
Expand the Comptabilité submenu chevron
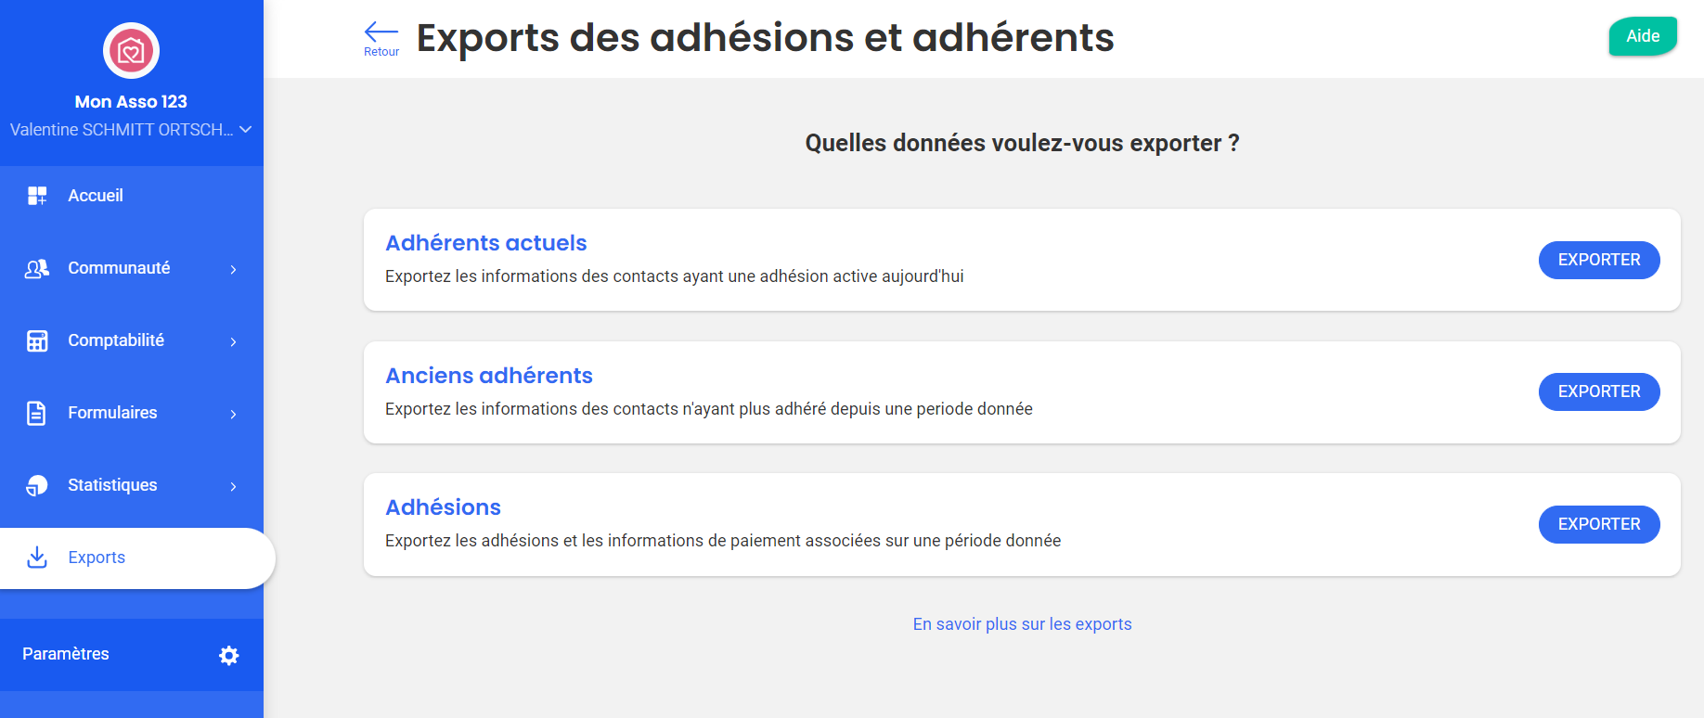point(233,341)
